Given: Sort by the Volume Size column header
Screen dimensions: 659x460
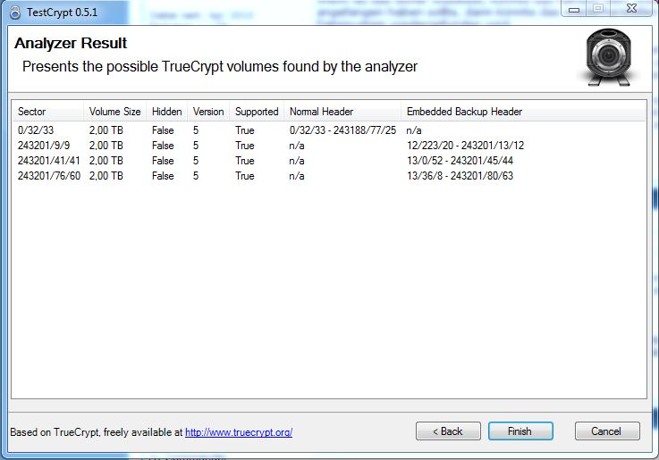Looking at the screenshot, I should (x=114, y=112).
